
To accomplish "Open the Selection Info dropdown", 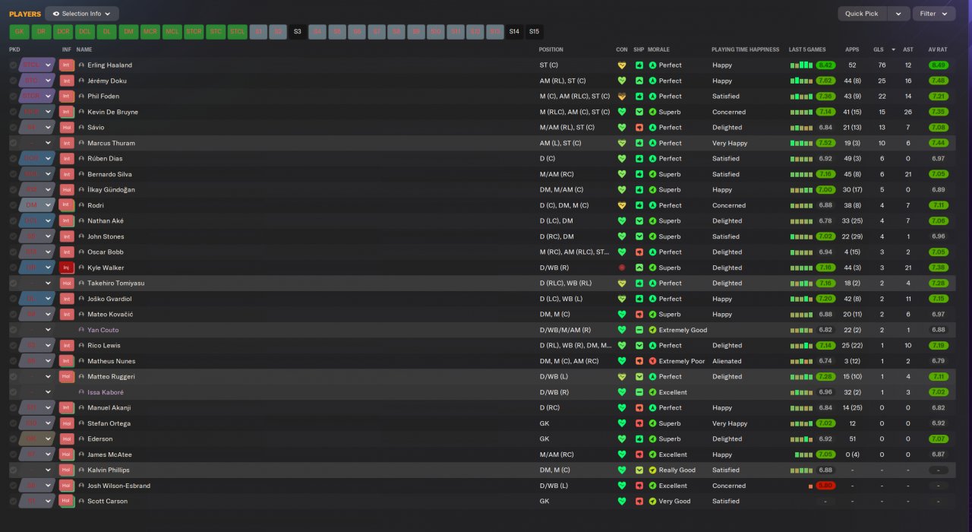I will [82, 14].
